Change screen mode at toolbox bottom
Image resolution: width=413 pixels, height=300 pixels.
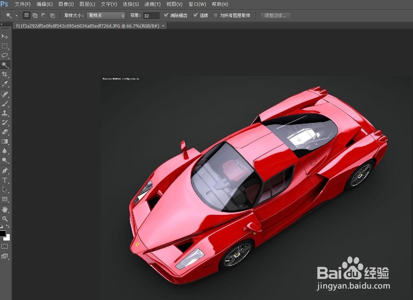pyautogui.click(x=5, y=256)
